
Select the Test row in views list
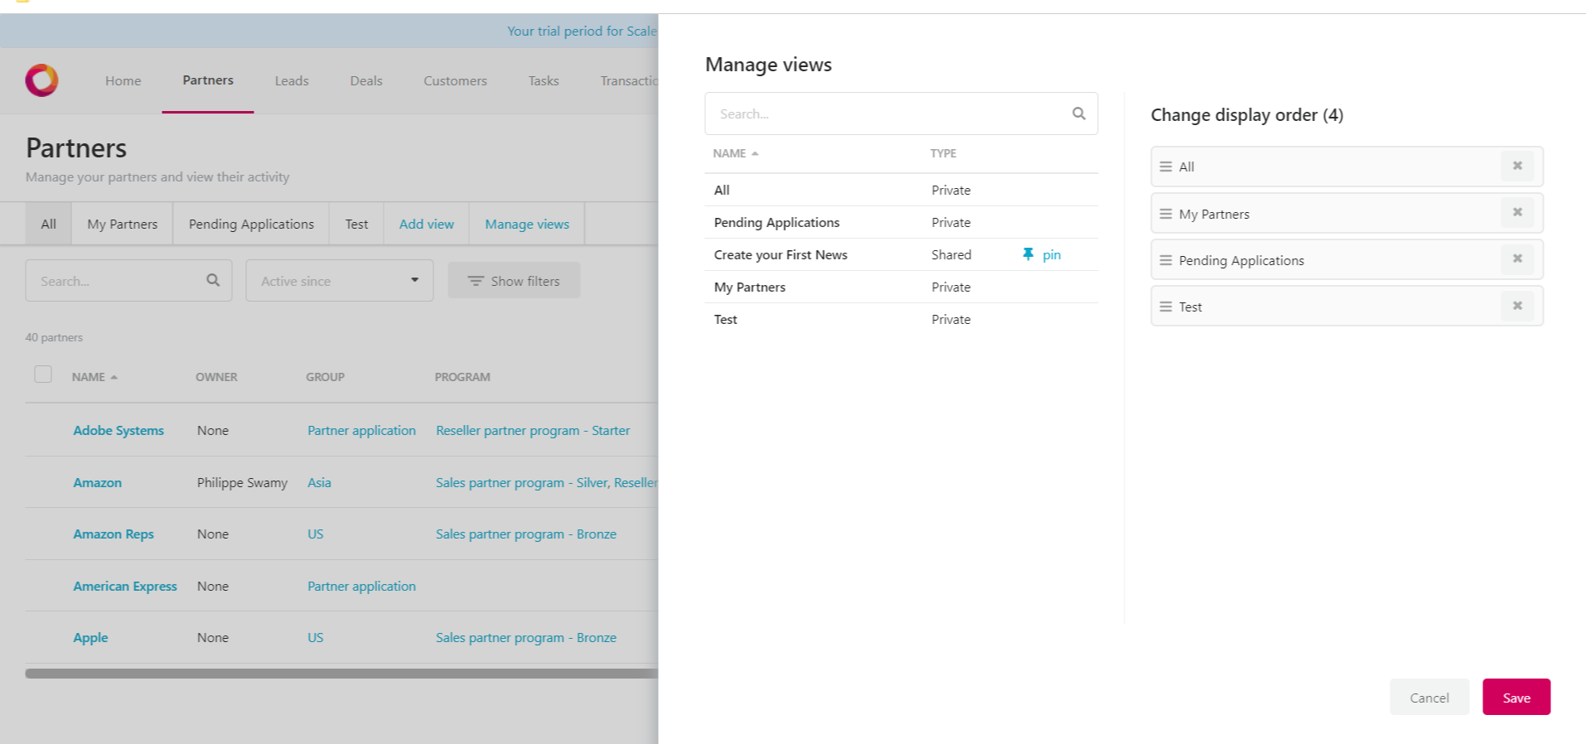902,319
